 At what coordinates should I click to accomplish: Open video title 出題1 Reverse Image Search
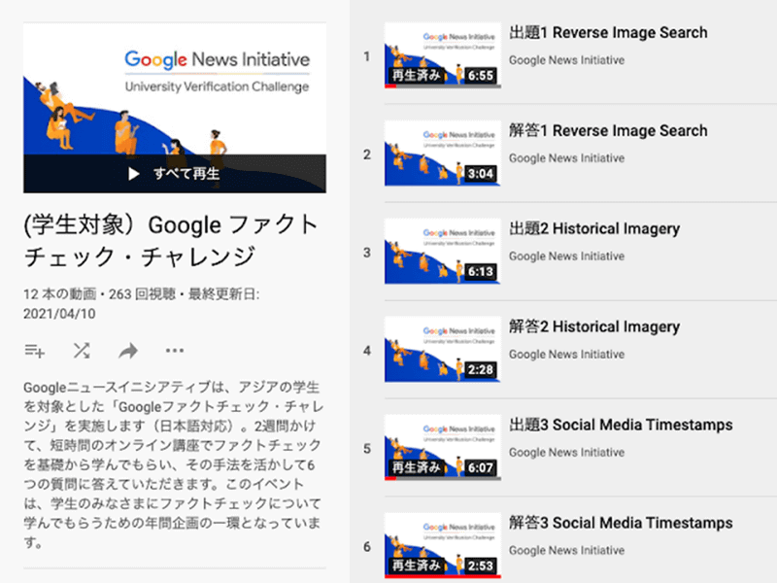608,33
